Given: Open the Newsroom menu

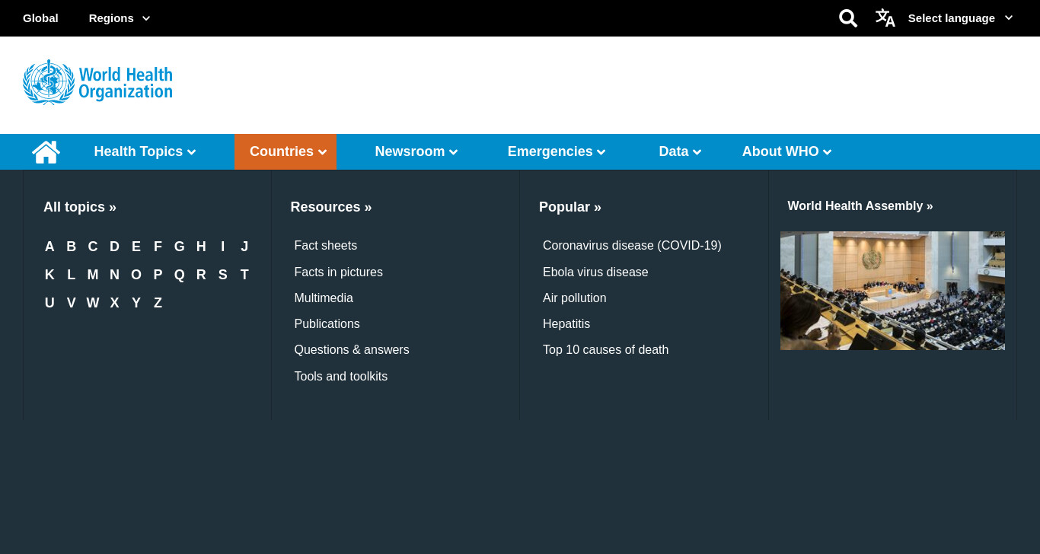Looking at the screenshot, I should coord(416,151).
